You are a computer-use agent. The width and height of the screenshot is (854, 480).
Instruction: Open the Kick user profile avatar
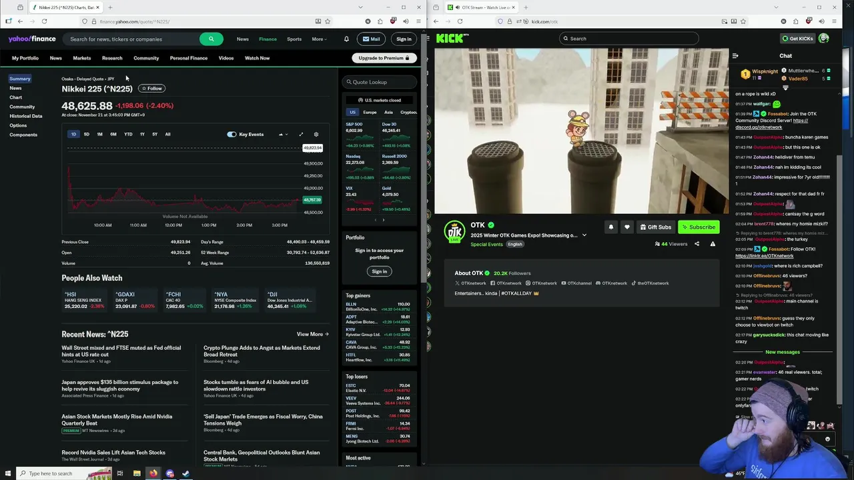coord(824,38)
